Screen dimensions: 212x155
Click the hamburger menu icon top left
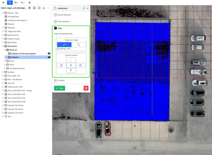[3, 2]
